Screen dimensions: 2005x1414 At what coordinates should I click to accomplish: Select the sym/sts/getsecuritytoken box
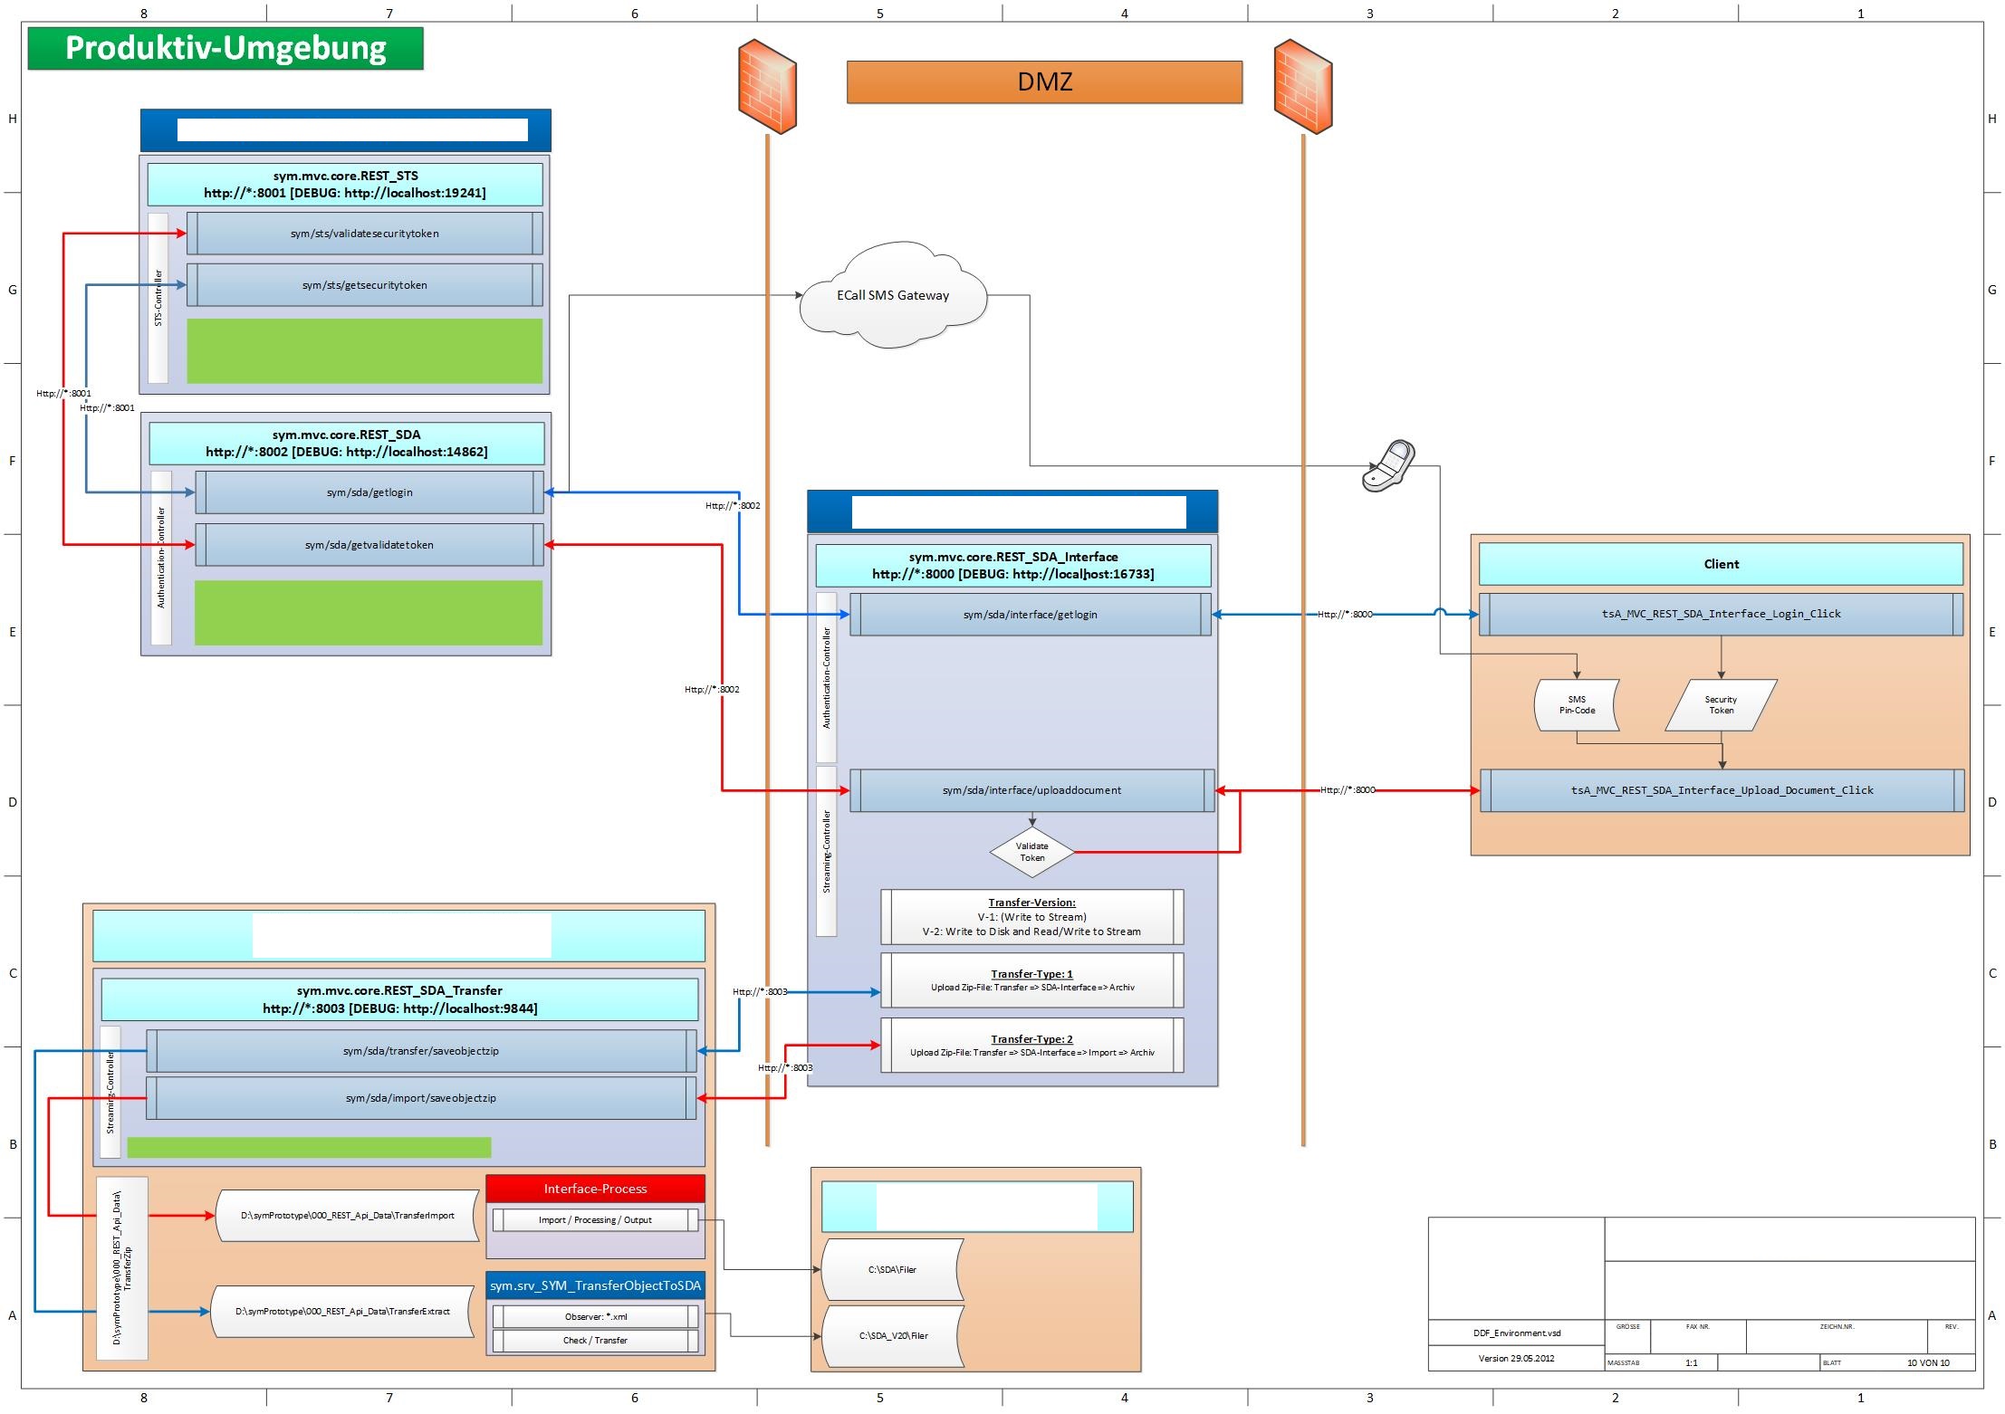tap(365, 285)
